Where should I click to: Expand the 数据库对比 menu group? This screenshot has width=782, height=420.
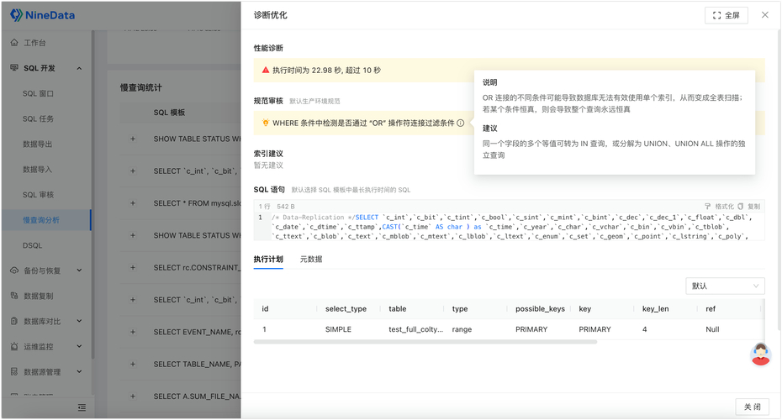point(79,322)
